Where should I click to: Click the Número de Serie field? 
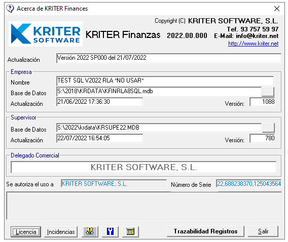[x=249, y=183]
